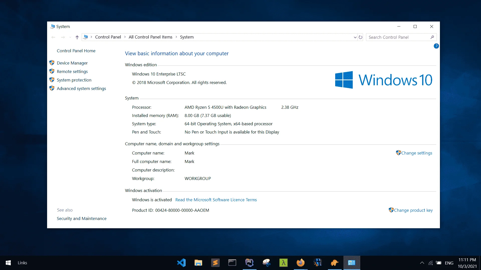
Task: Open the orange elephant taskbar app
Action: point(334,263)
